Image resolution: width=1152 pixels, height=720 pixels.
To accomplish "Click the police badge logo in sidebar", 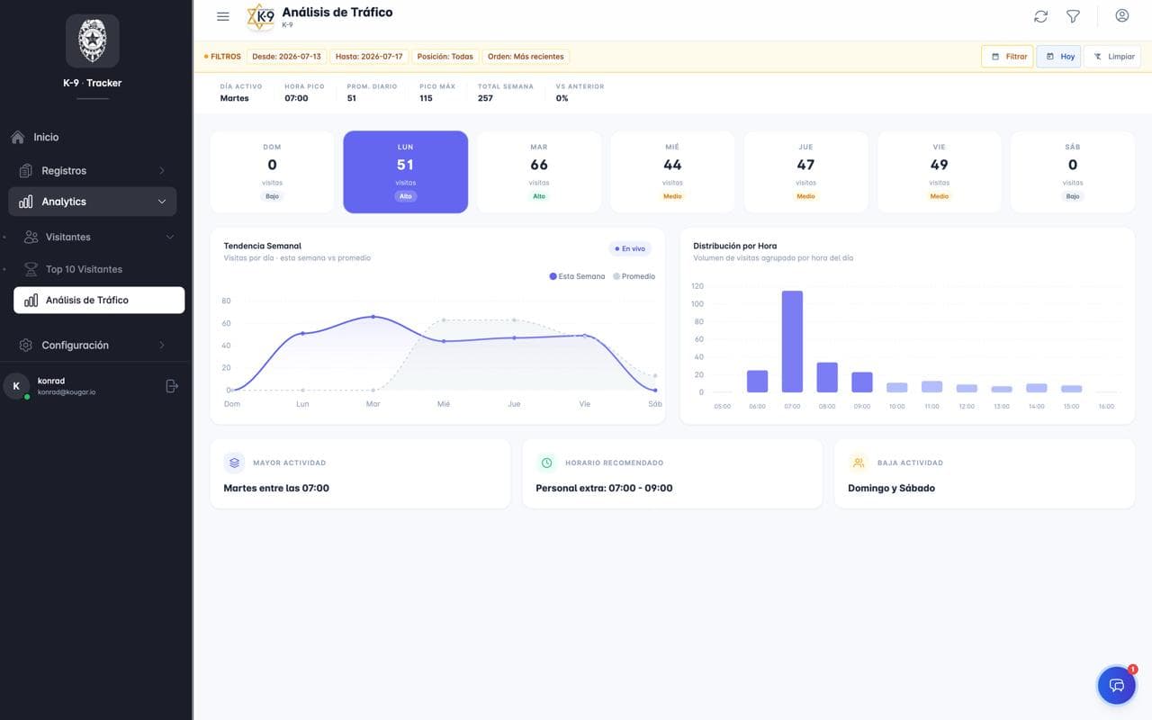I will point(93,40).
